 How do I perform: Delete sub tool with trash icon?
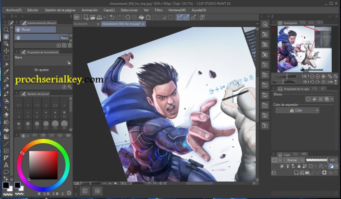tap(70, 45)
